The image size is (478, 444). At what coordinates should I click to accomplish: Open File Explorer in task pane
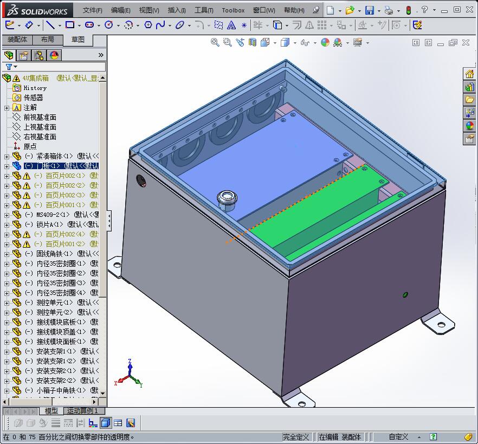(x=469, y=100)
